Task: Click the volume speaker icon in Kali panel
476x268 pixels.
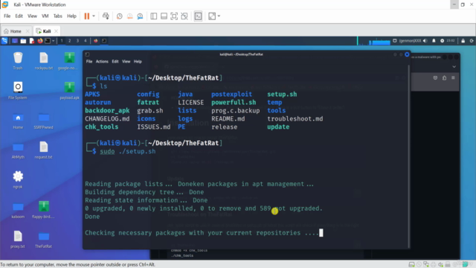Action: 425,41
